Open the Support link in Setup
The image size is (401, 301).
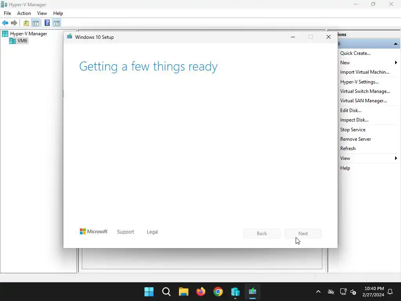tap(126, 232)
